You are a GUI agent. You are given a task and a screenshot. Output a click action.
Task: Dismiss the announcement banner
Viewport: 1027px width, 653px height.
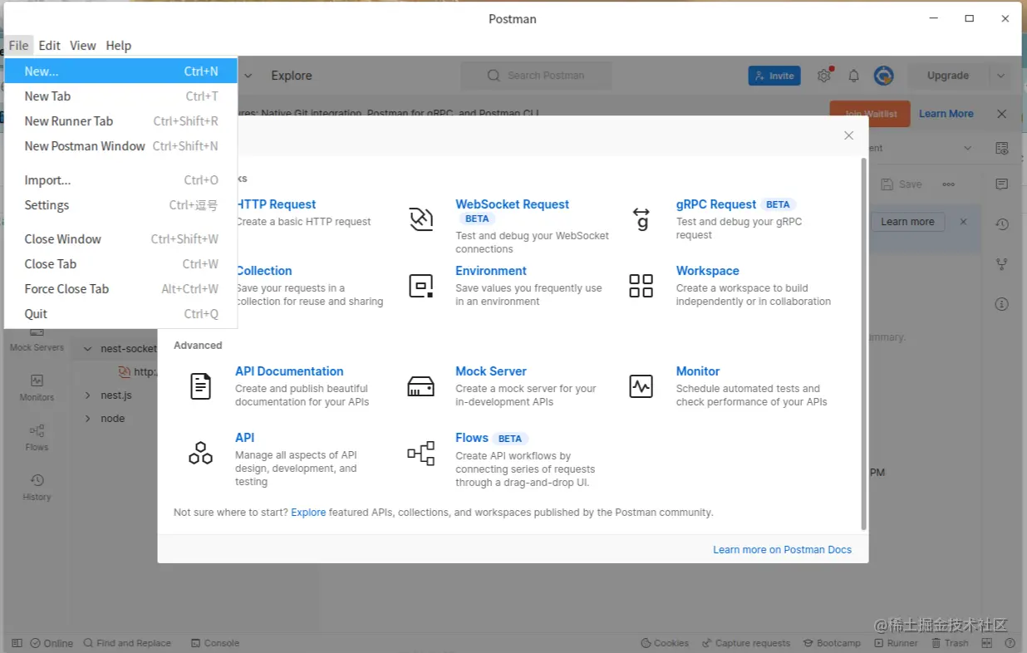tap(1002, 114)
